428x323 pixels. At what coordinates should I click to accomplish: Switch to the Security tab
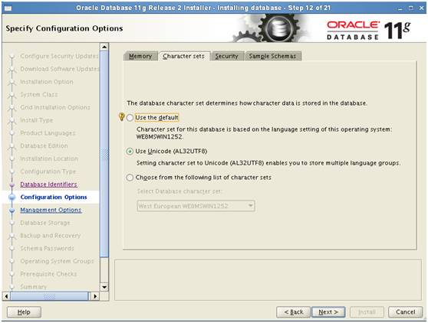(x=227, y=56)
